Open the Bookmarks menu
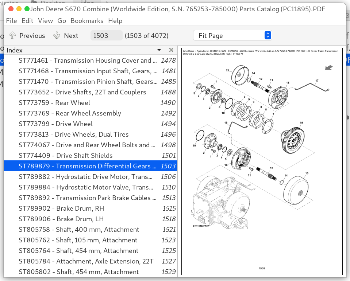This screenshot has height=281, width=350. [x=87, y=21]
